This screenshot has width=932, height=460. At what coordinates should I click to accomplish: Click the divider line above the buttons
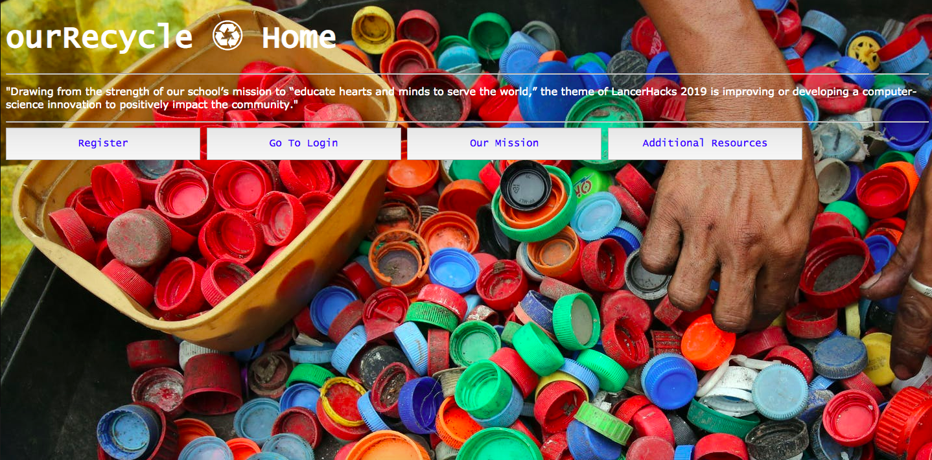tap(467, 121)
